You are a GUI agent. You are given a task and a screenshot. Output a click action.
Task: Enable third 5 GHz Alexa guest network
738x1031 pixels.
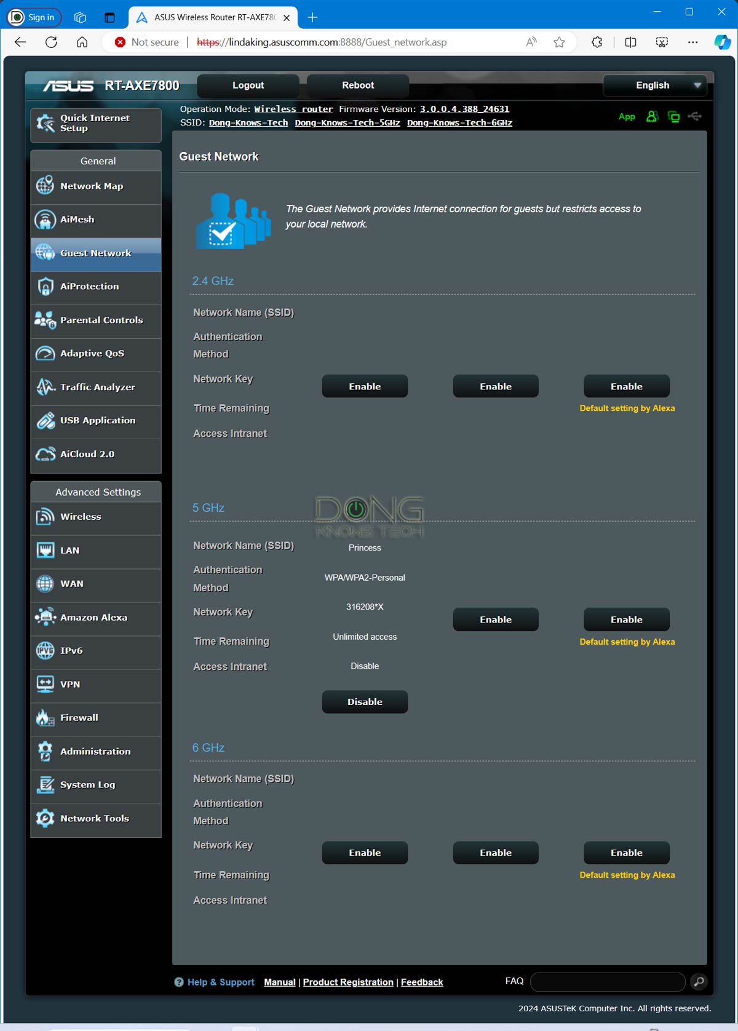[x=627, y=619]
